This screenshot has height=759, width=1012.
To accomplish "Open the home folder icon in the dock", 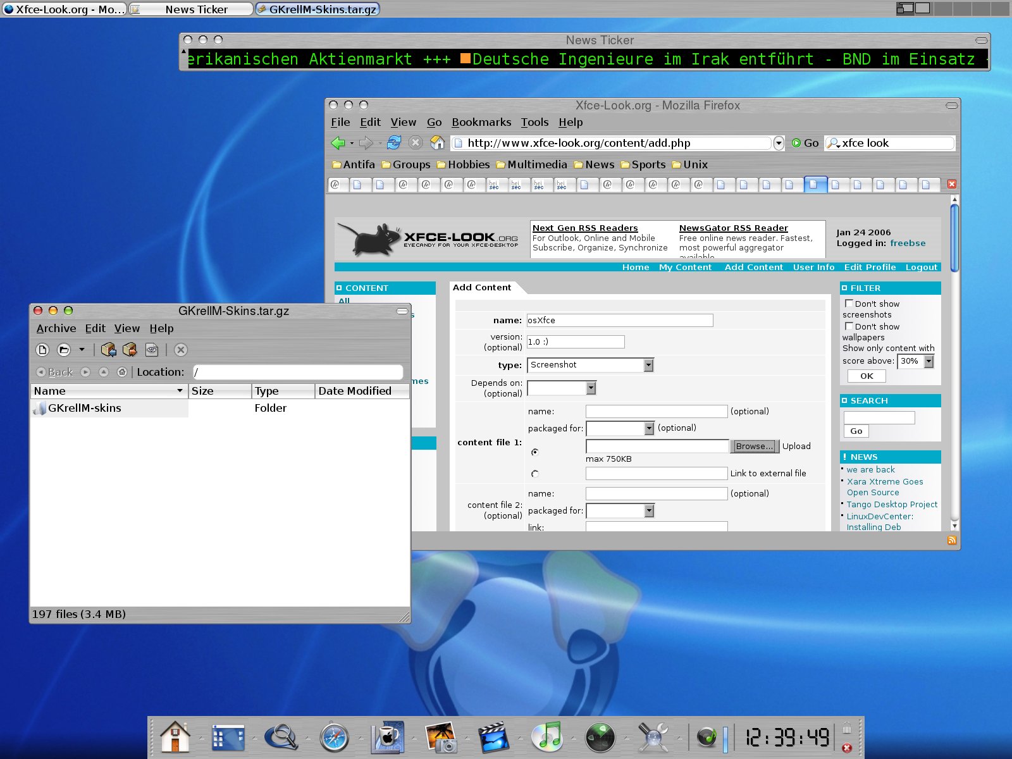I will coord(175,737).
